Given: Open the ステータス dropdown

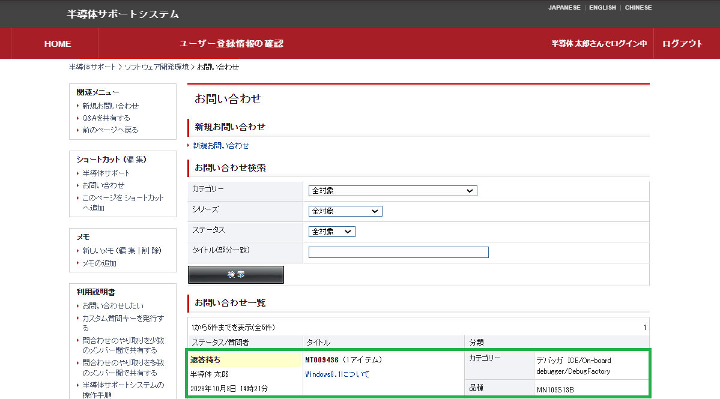Looking at the screenshot, I should coord(331,232).
